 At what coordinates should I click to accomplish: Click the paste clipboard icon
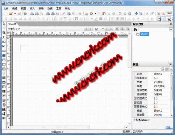point(104,14)
